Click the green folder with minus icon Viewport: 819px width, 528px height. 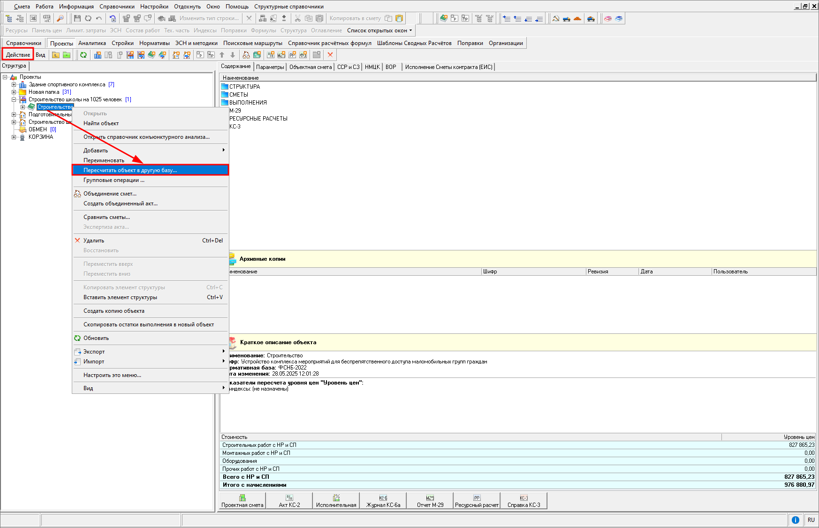(x=67, y=55)
